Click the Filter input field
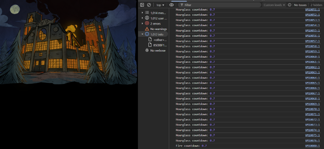Viewport: 324px width, 149px height. click(x=221, y=5)
